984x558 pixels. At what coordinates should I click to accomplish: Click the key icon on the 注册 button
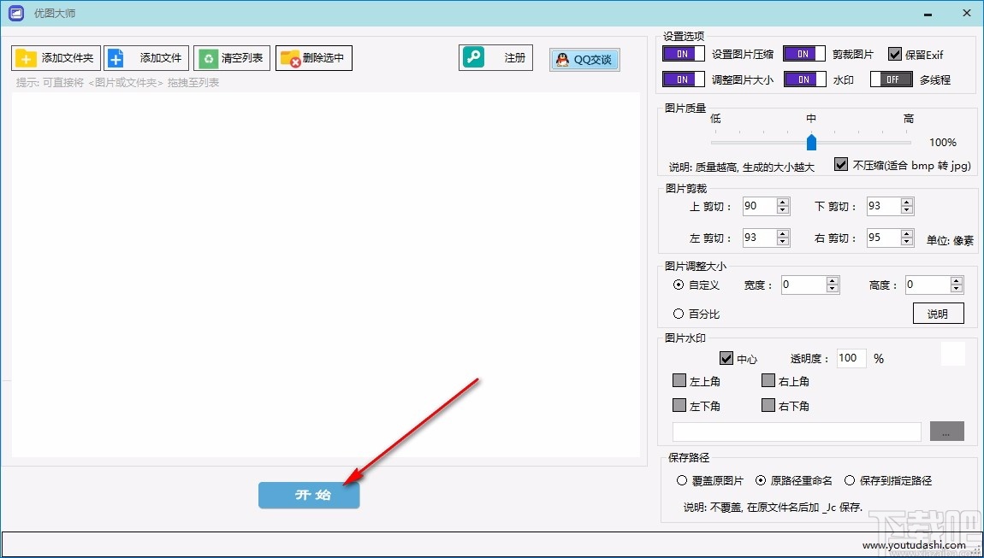click(x=473, y=56)
